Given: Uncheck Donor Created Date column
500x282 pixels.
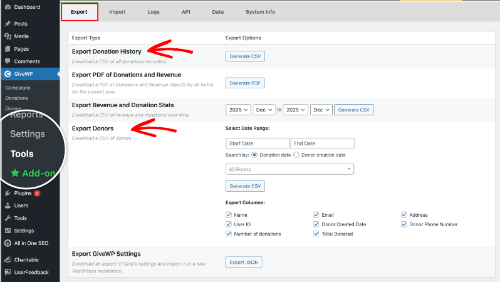Looking at the screenshot, I should pos(316,224).
